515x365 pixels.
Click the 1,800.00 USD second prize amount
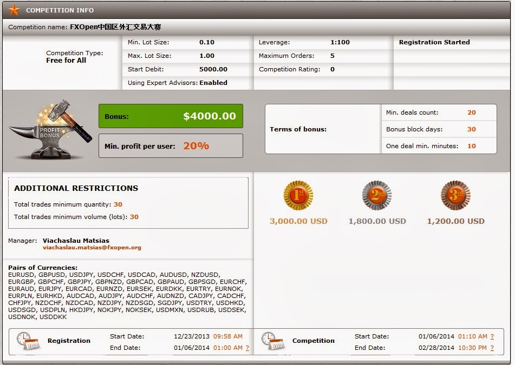point(377,221)
